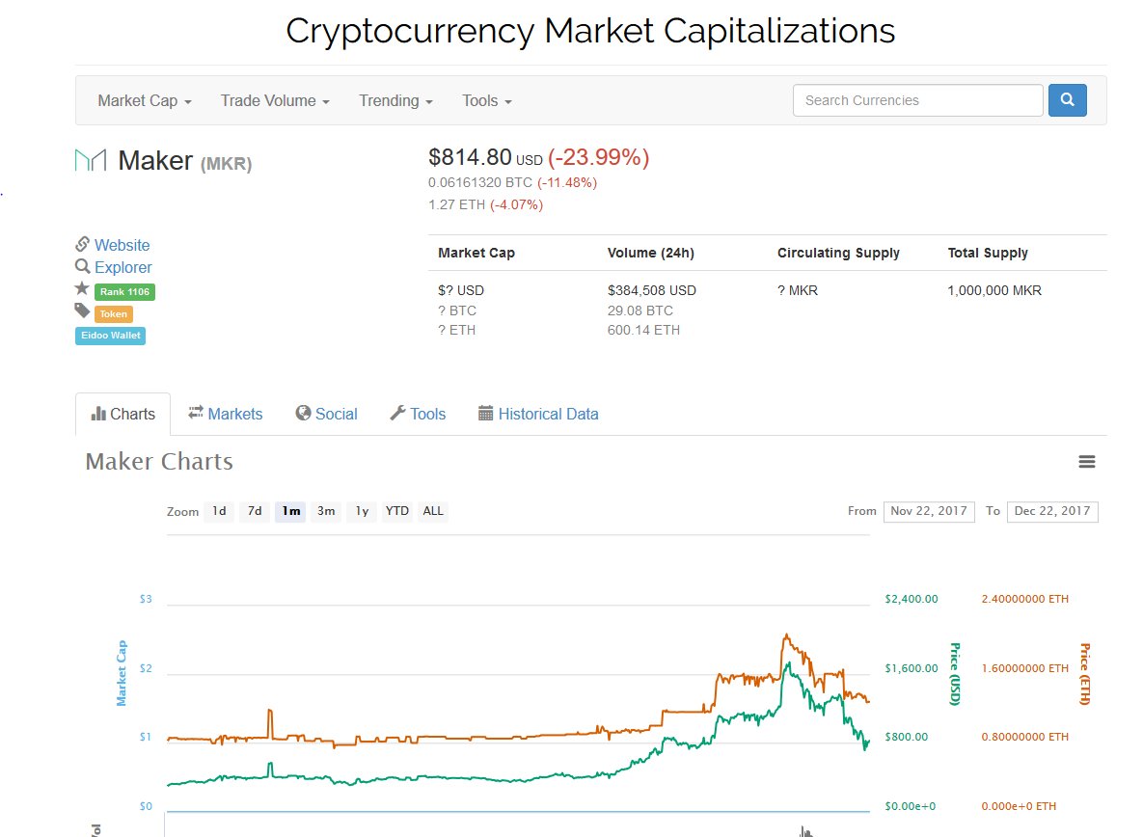Toggle the Market Cap axis label series
The height and width of the screenshot is (837, 1143).
click(121, 673)
